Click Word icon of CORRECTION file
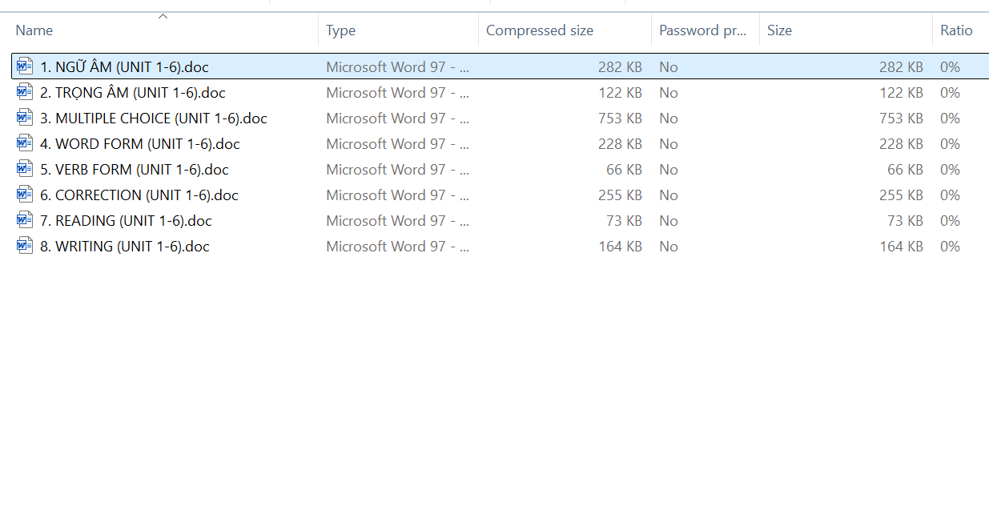Viewport: 989px width, 522px height. coord(25,195)
